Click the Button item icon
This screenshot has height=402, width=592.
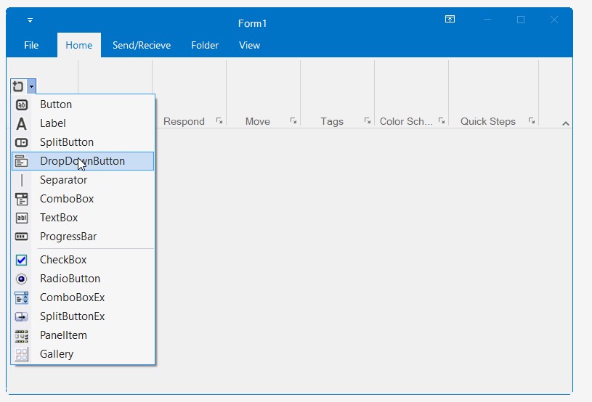pos(22,104)
